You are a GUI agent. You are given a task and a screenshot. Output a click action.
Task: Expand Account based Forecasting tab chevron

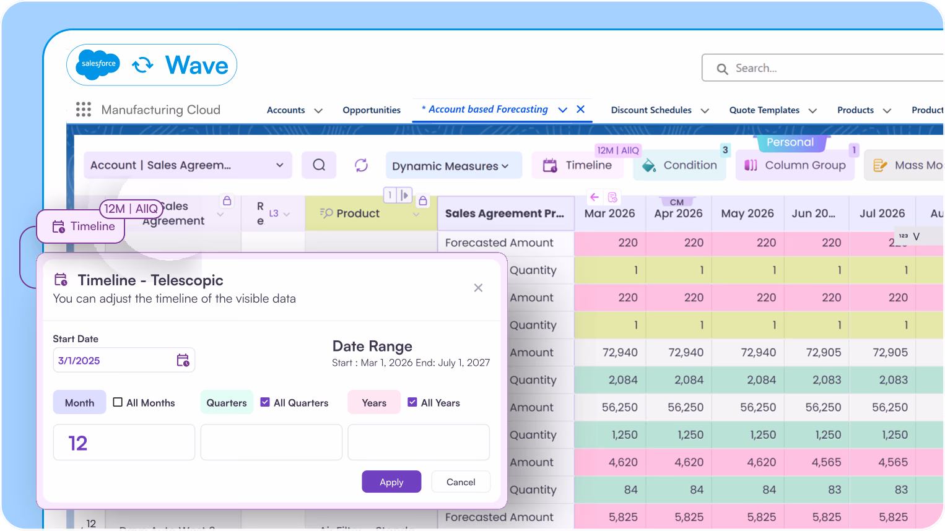[562, 110]
